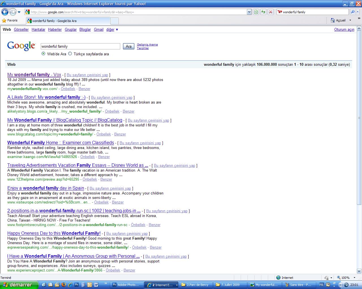
Task: Open "My wonderful family - Vox" result
Action: click(34, 75)
